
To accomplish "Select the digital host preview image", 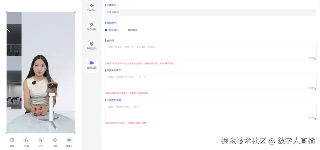I will [x=41, y=72].
